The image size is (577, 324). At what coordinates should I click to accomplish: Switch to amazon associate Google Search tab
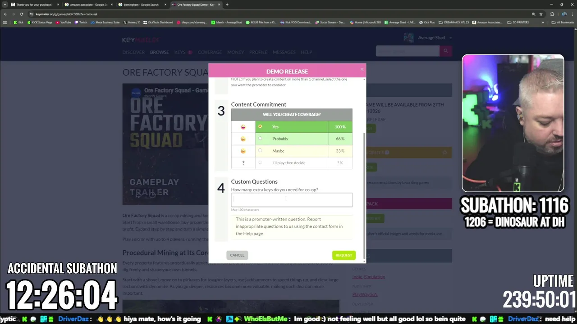point(89,4)
